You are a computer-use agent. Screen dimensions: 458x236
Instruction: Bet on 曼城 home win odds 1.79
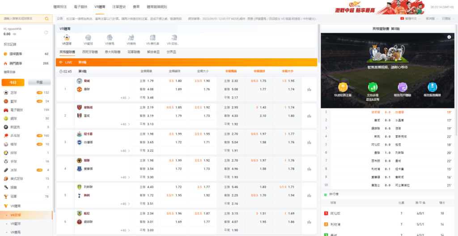pos(147,81)
